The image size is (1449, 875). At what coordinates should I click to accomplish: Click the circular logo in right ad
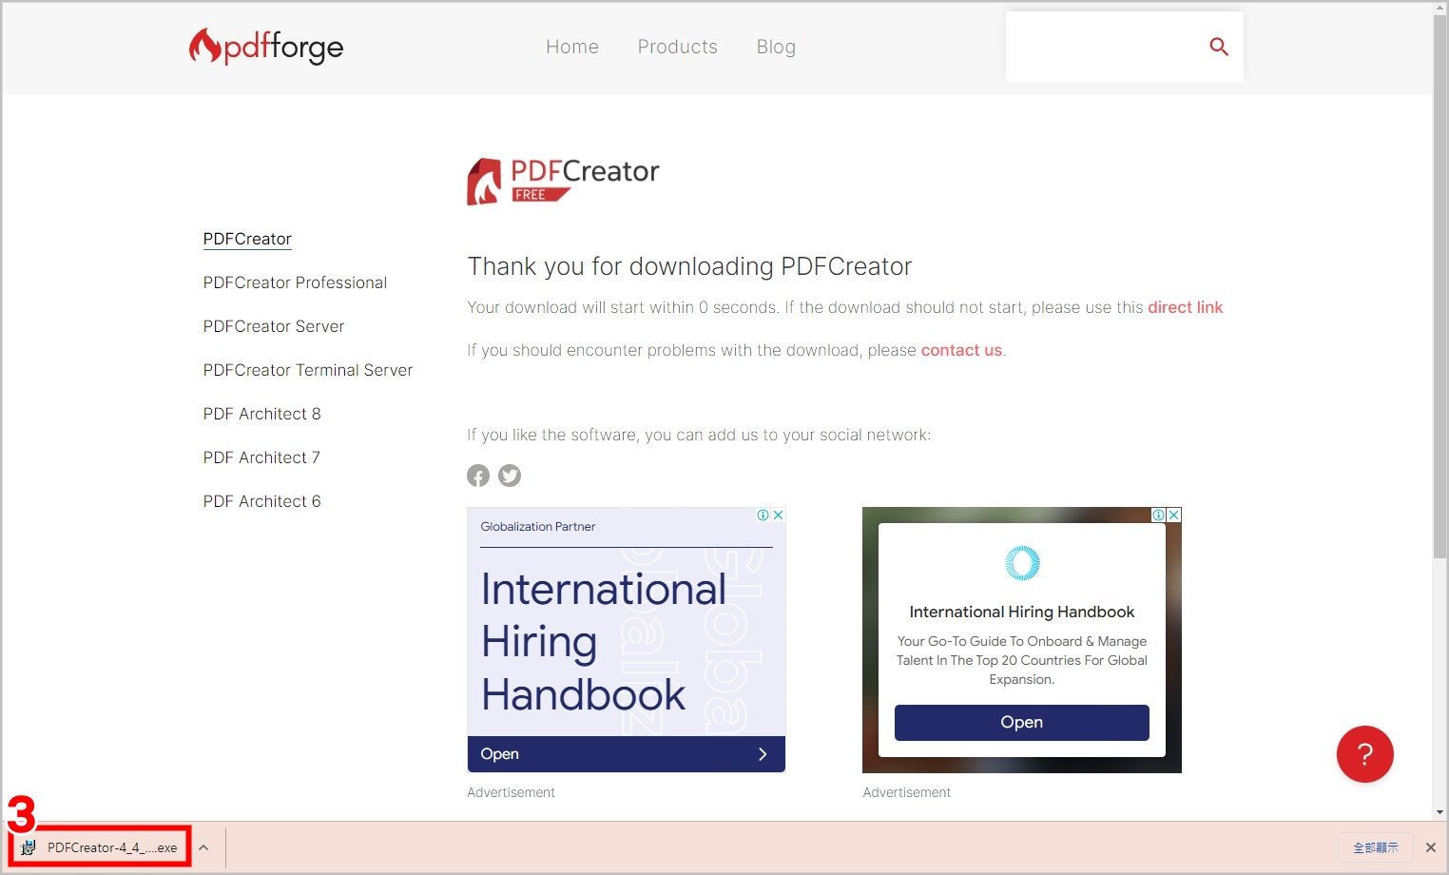click(x=1022, y=563)
